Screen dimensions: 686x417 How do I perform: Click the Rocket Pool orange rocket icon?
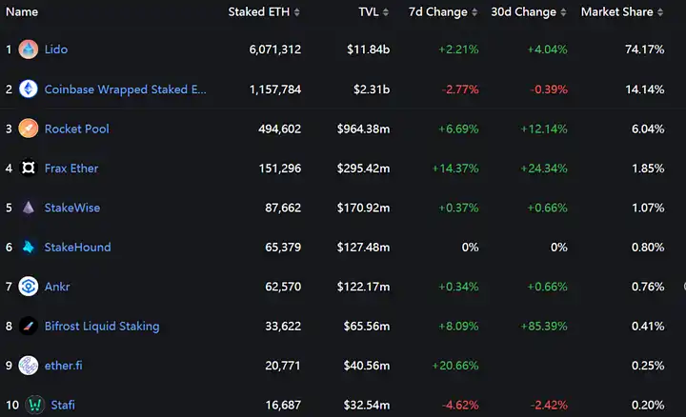tap(29, 129)
